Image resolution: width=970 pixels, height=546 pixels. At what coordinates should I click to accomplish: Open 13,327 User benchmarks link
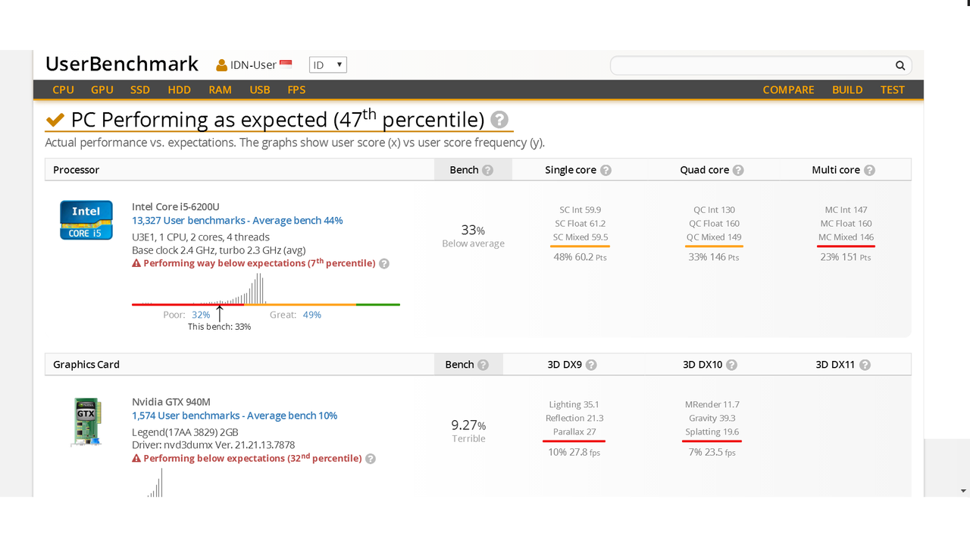[x=237, y=221]
